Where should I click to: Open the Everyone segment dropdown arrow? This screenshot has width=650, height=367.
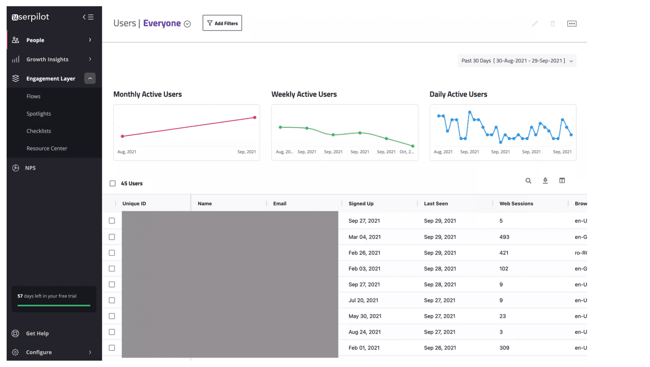(x=187, y=24)
